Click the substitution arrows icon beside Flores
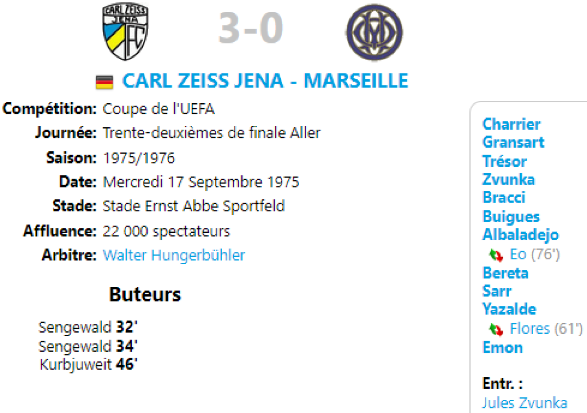This screenshot has height=413, width=587. pyautogui.click(x=496, y=329)
